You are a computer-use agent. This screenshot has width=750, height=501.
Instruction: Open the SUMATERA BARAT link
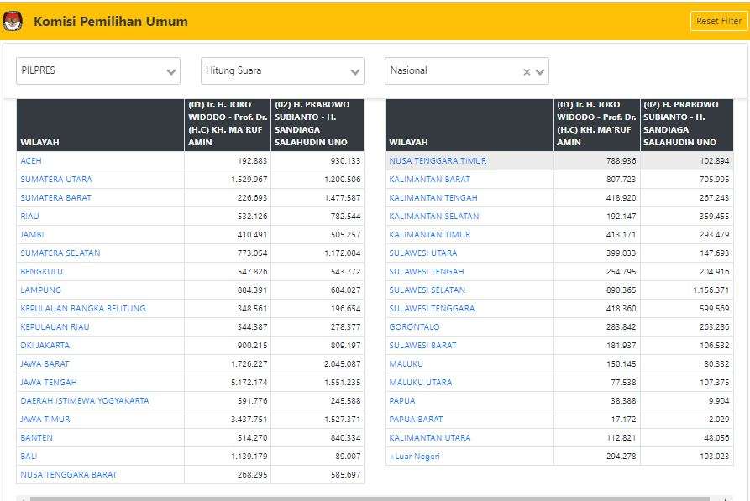(x=55, y=197)
